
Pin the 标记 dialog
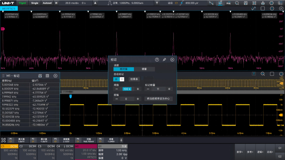click(x=164, y=60)
